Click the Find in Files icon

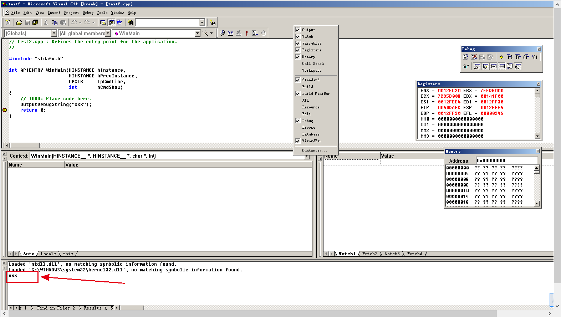point(131,22)
